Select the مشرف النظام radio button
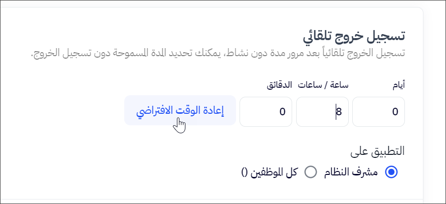This screenshot has width=446, height=204. 391,172
